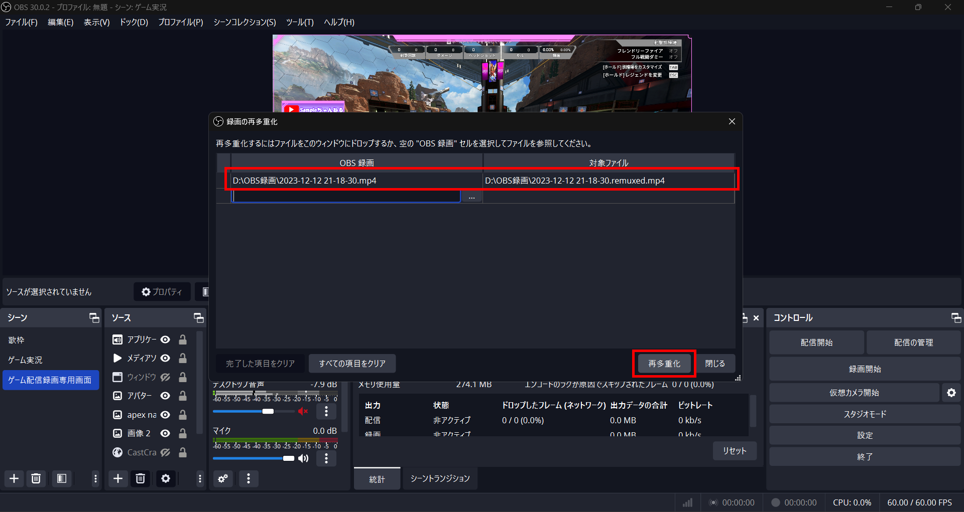Add a new scene with plus icon
This screenshot has width=964, height=512.
(14, 478)
